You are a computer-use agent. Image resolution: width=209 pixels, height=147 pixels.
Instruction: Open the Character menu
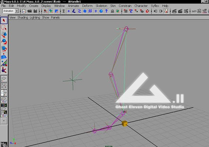tap(141, 6)
